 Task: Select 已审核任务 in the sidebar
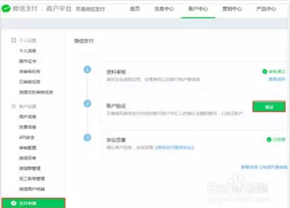pos(30,82)
